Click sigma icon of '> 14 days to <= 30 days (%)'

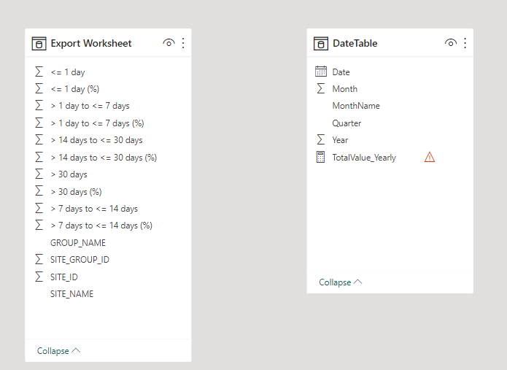39,157
